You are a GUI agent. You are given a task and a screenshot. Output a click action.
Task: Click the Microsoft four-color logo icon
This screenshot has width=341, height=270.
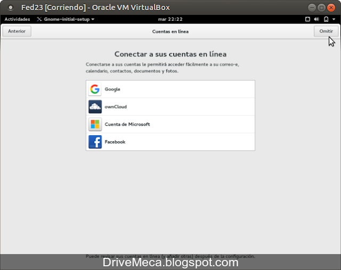95,124
